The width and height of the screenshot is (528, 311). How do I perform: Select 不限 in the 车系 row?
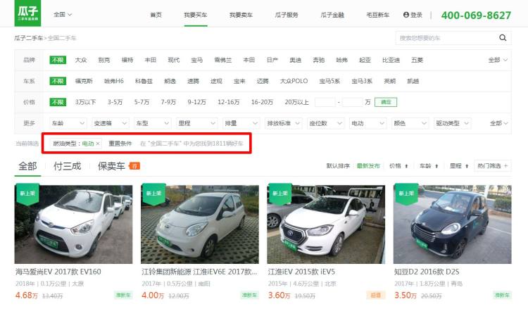(x=58, y=81)
